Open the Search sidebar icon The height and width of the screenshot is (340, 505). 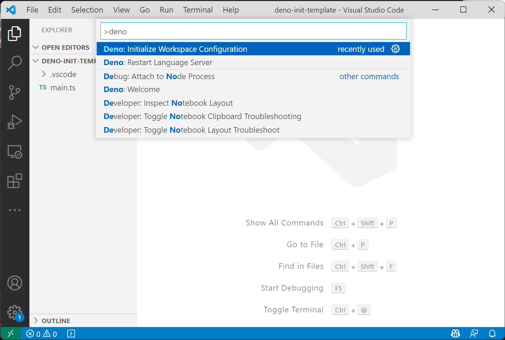(x=15, y=62)
